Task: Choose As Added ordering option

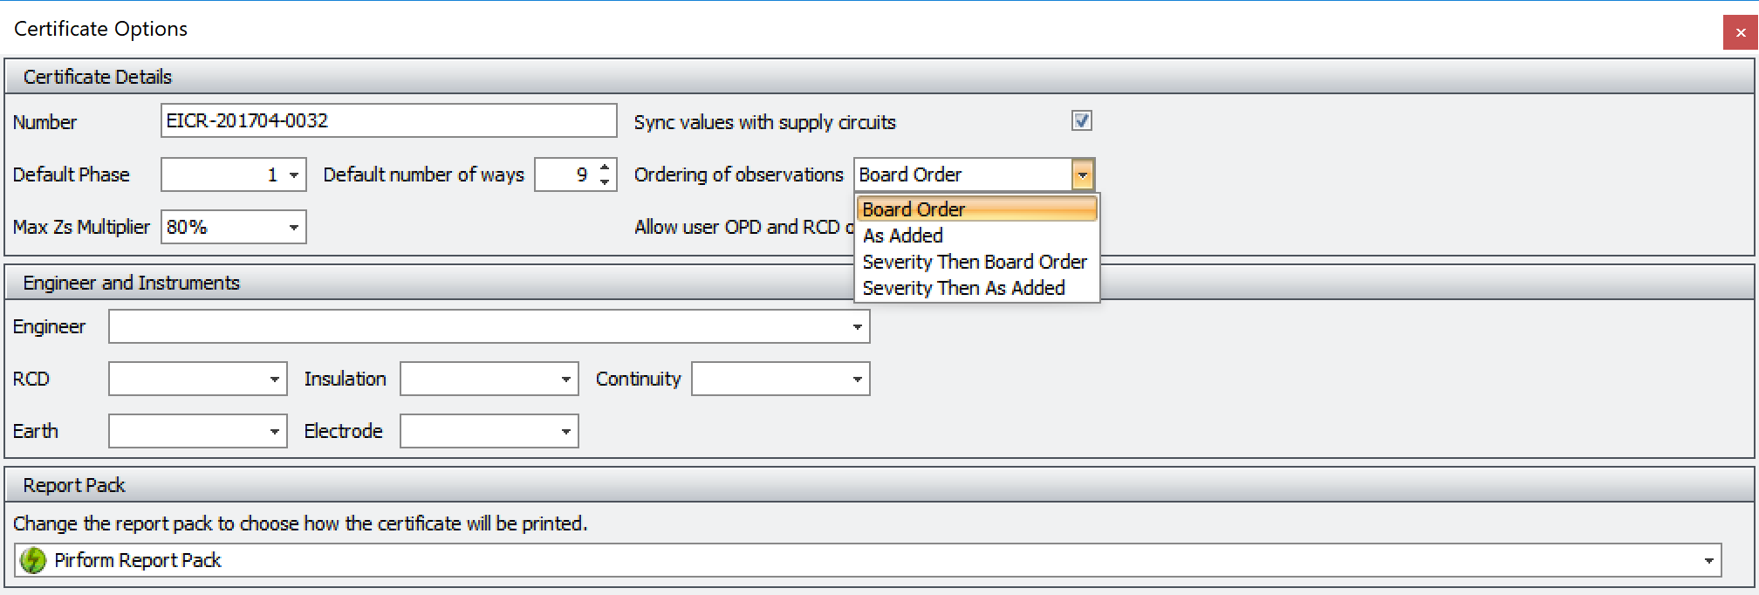Action: click(x=902, y=236)
